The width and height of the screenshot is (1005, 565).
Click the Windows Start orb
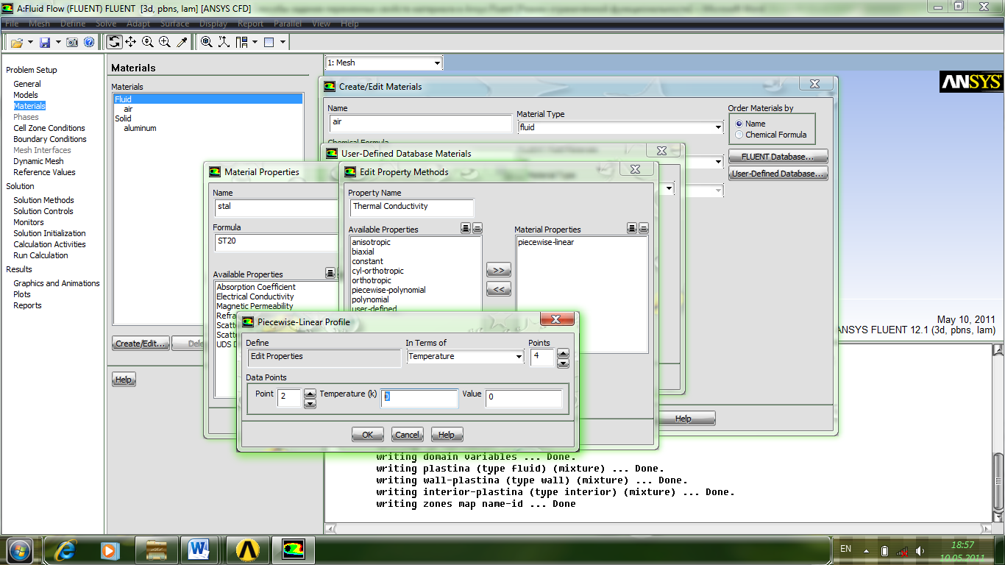(20, 550)
